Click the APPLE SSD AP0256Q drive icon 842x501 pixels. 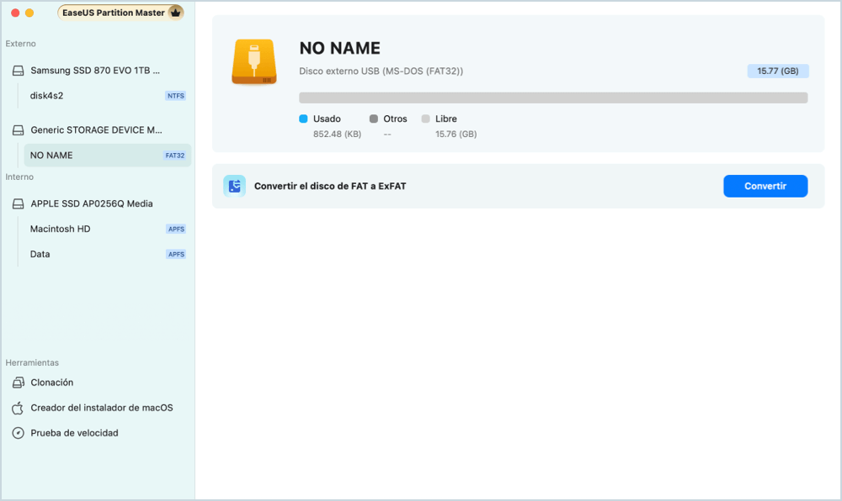(x=19, y=203)
